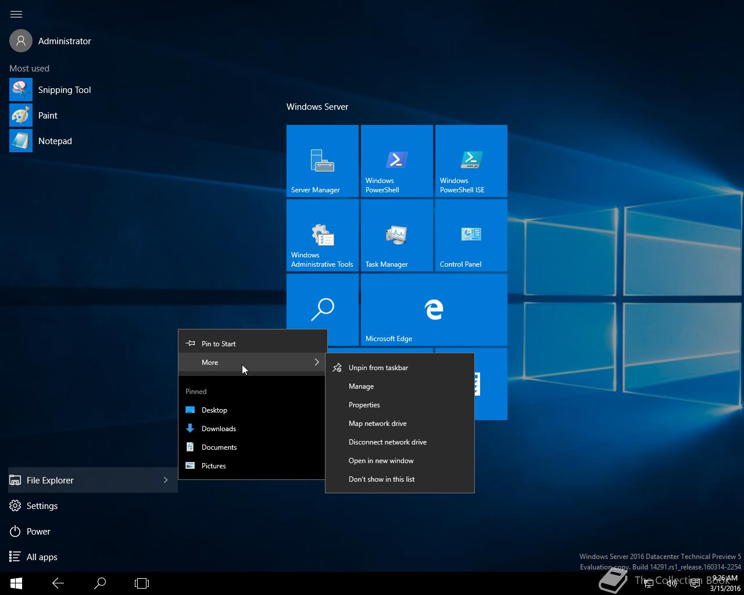This screenshot has width=744, height=595.
Task: Open the Administrator account avatar
Action: (x=21, y=41)
